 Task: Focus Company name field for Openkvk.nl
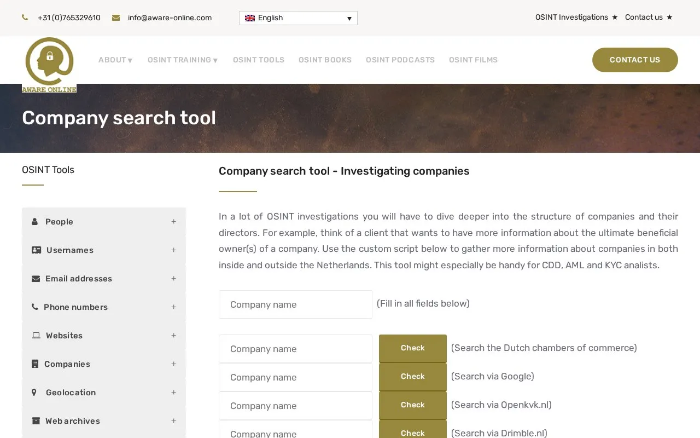[x=295, y=406]
